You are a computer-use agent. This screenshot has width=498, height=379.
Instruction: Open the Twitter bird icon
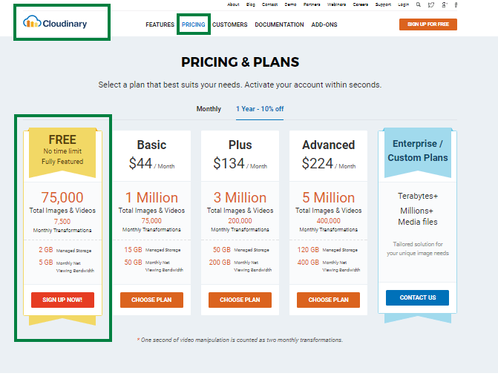coord(431,4)
